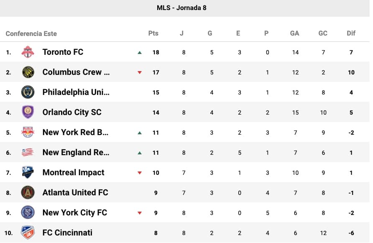This screenshot has height=243, width=373.
Task: Click the Orlando City SC purple crest
Action: [x=28, y=113]
